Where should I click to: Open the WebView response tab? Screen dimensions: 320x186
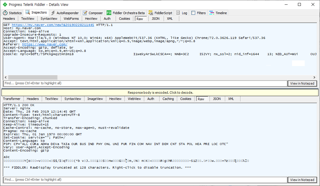[x=134, y=99]
